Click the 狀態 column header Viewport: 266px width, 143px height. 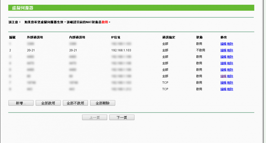(x=199, y=37)
